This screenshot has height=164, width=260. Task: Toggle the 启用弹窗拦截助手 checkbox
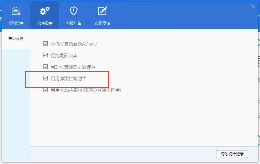45,78
